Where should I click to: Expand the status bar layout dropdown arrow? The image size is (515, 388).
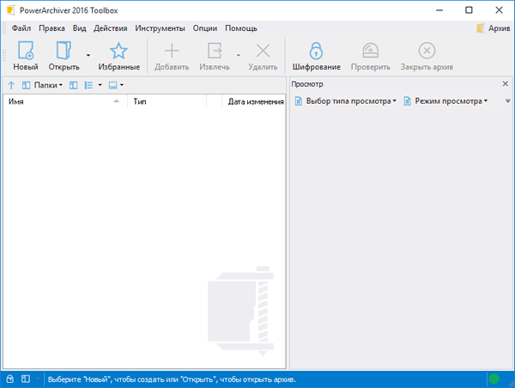point(38,379)
